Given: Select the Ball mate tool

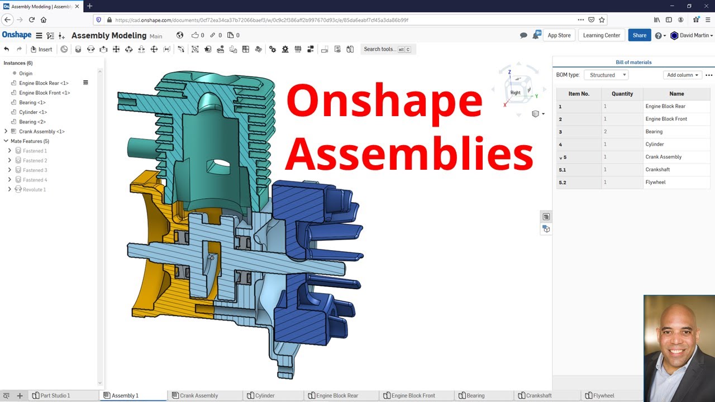Looking at the screenshot, I should click(x=155, y=49).
